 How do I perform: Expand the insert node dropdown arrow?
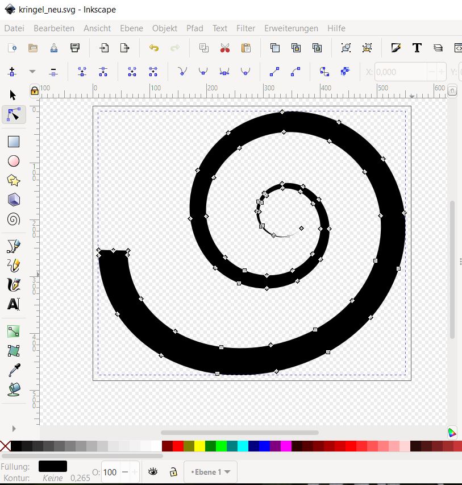[32, 72]
